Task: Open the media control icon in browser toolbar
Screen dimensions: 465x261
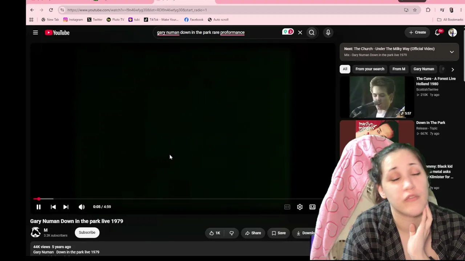Action: pyautogui.click(x=442, y=10)
